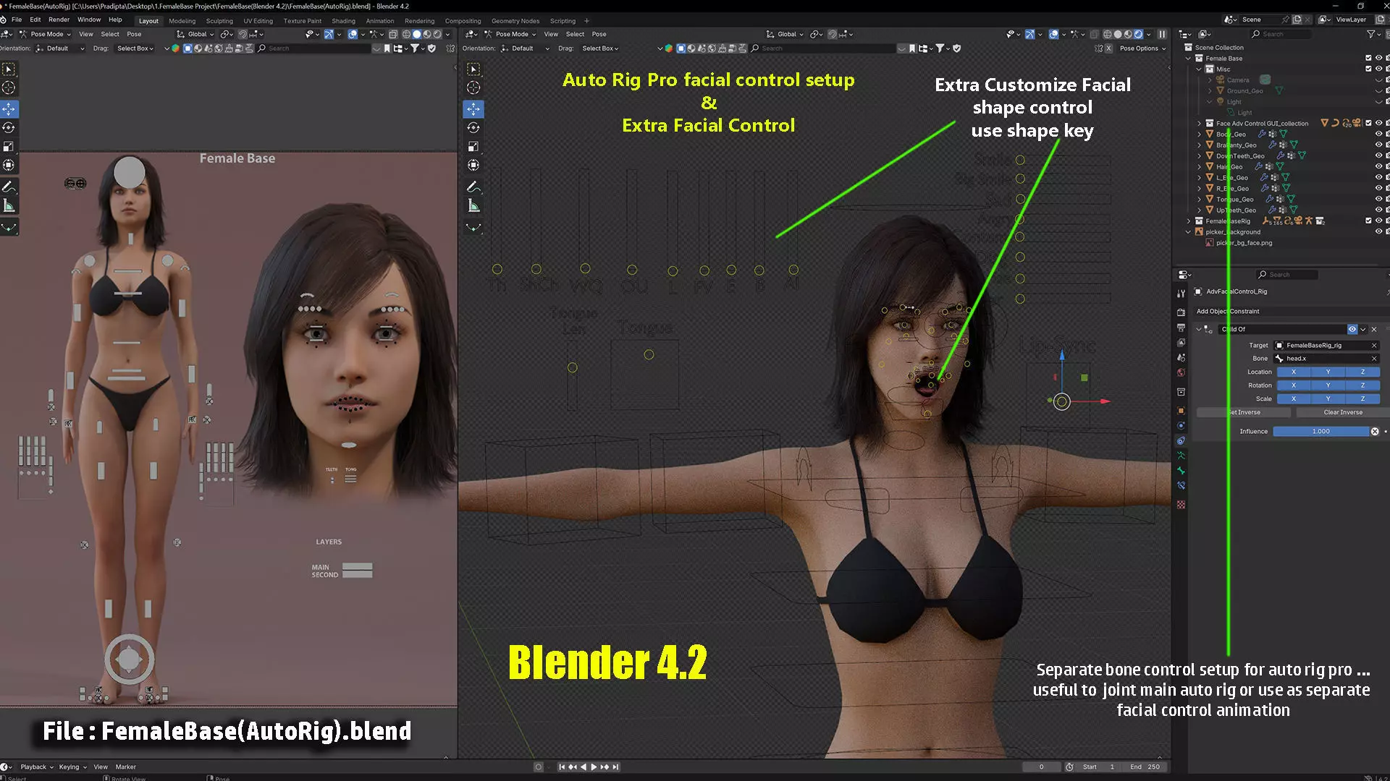Open the Tool properties tab
Screen dimensions: 1390x781
[1181, 293]
